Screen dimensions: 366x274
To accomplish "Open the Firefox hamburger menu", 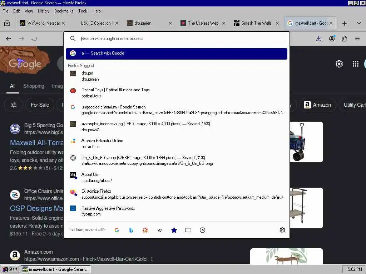I will (x=357, y=39).
